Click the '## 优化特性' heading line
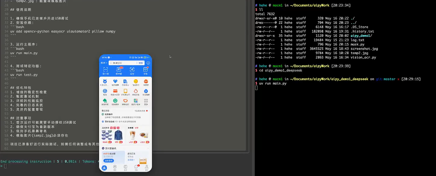This screenshot has width=436, height=176. pyautogui.click(x=21, y=88)
